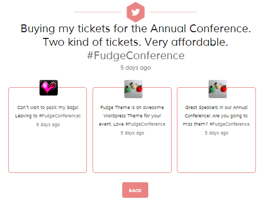This screenshot has height=203, width=271.
Task: Click empty area of the third tweet card
Action: click(x=216, y=154)
